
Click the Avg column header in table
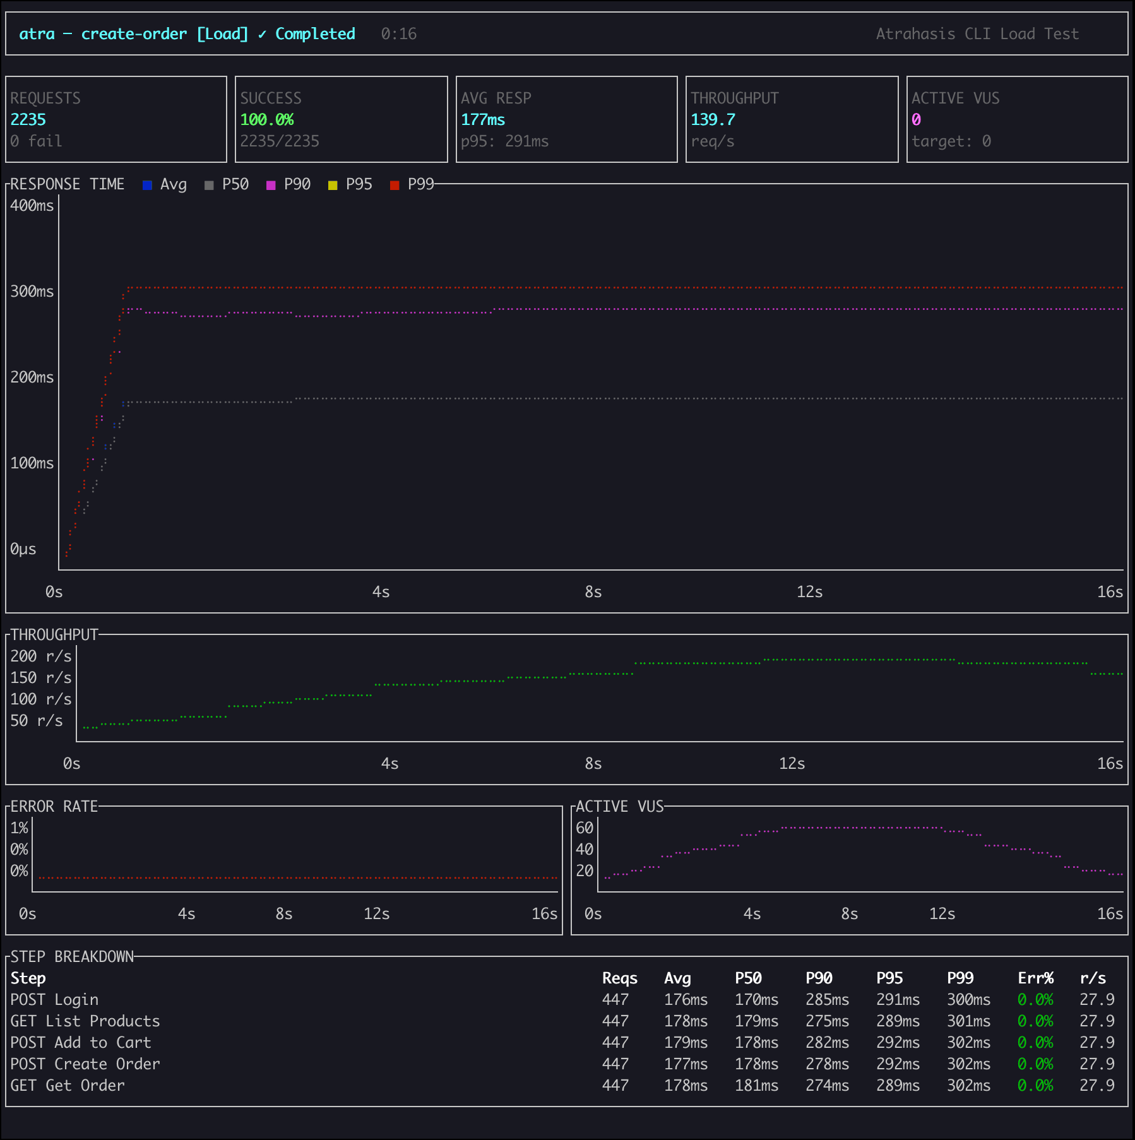point(677,978)
